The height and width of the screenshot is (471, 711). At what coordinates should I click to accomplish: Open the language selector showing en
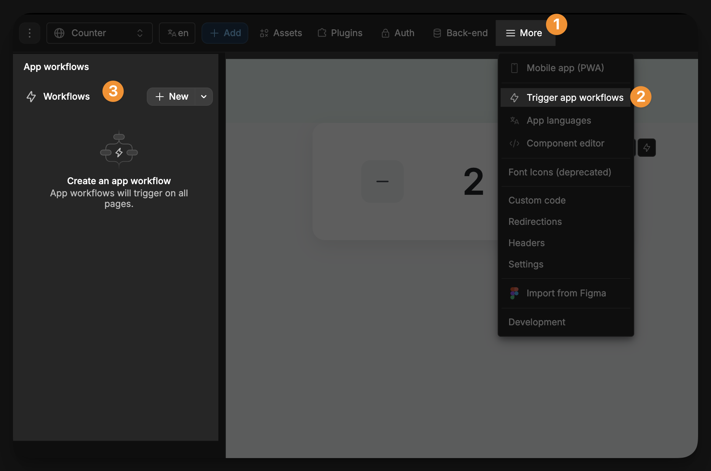click(177, 33)
